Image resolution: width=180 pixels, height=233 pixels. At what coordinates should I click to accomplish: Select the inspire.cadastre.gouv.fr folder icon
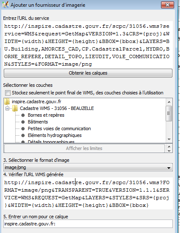[x=7, y=102]
